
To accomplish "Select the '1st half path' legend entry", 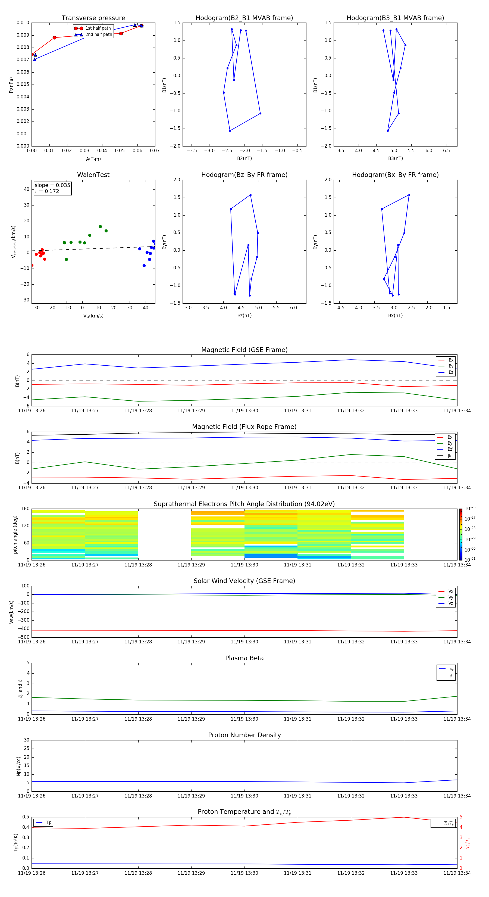I will pos(93,28).
